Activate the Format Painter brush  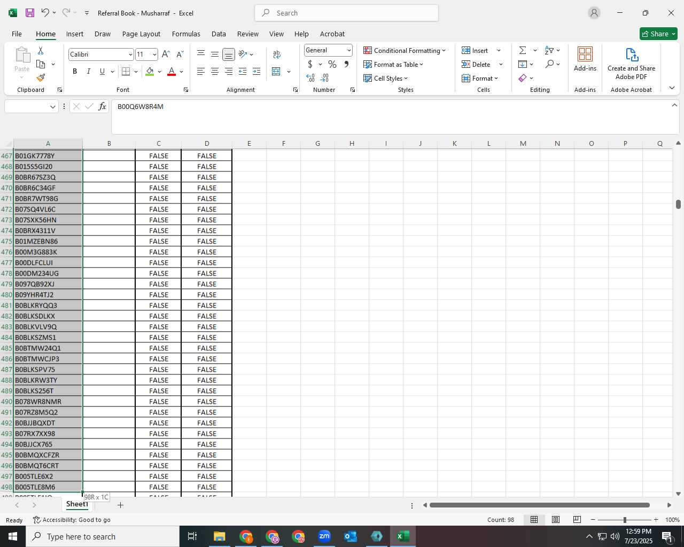[41, 78]
